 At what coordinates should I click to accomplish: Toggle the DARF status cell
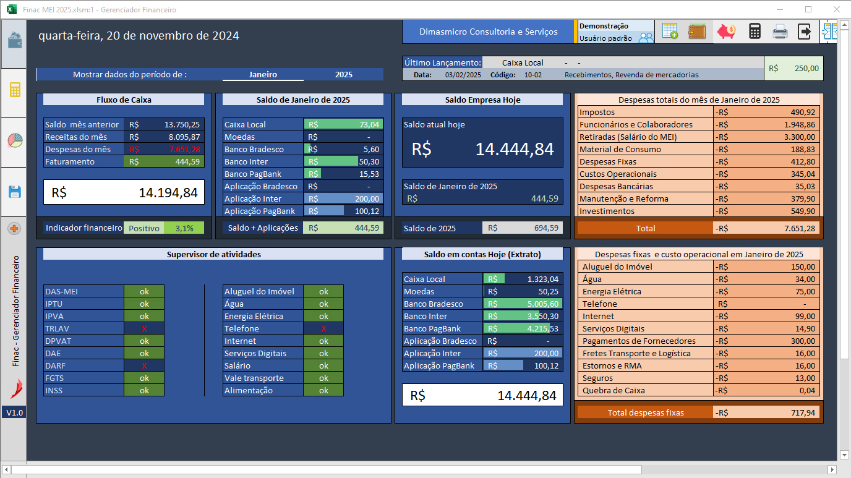(x=144, y=365)
